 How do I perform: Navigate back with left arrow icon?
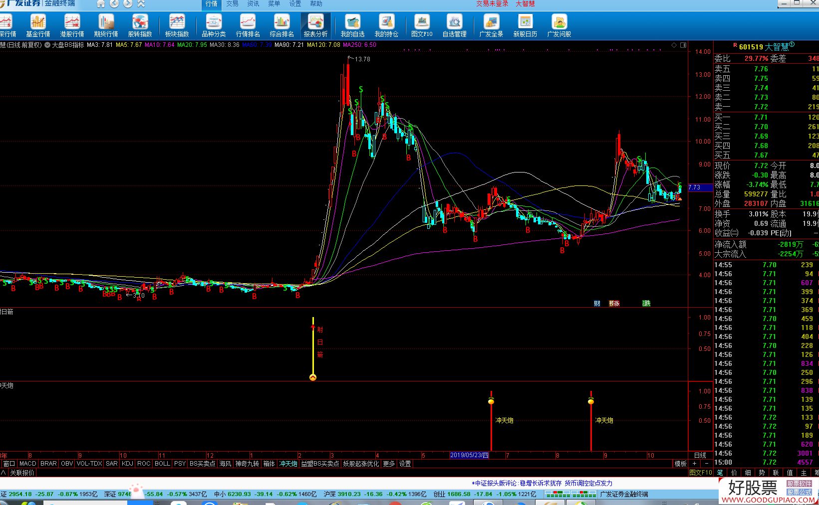point(114,4)
